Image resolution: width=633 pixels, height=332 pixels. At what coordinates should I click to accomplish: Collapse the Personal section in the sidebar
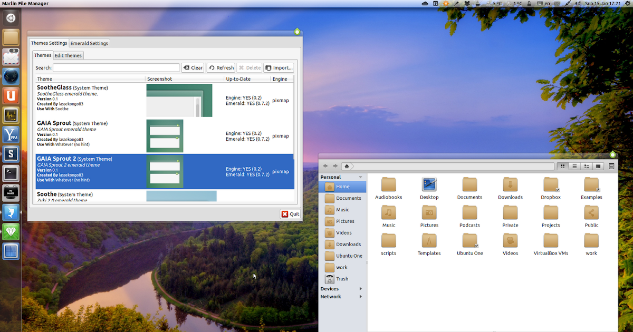click(361, 177)
